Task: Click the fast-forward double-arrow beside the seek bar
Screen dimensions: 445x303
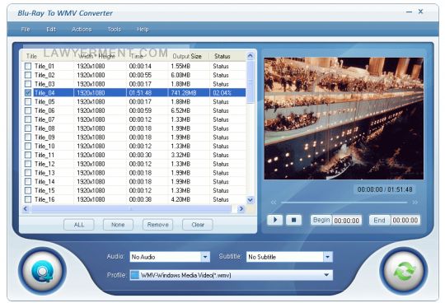Action: (415, 203)
